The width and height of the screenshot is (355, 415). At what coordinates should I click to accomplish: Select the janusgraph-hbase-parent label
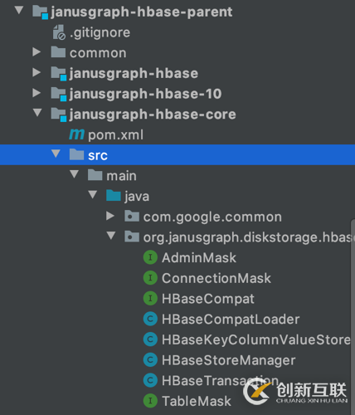[141, 12]
